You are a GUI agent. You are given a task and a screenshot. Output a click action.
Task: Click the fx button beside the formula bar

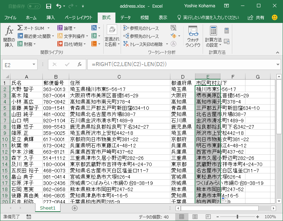(80, 64)
